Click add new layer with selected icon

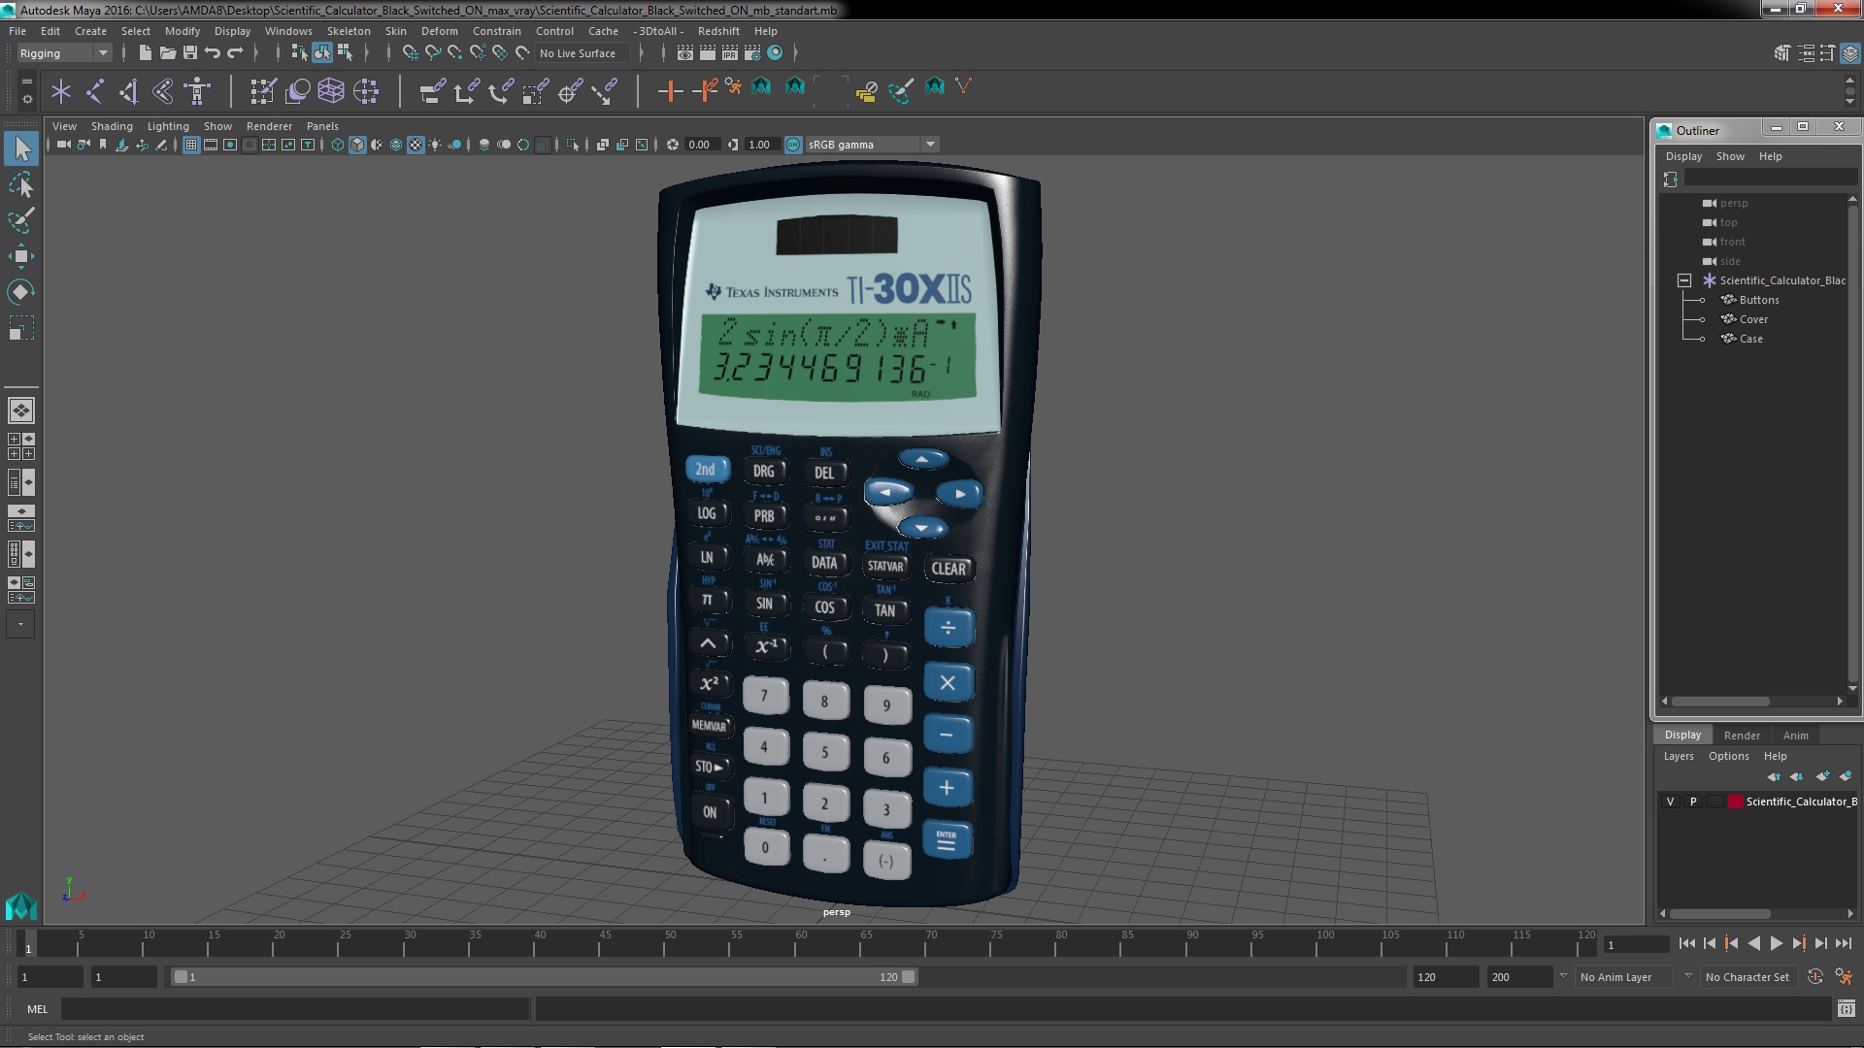coord(1846,776)
